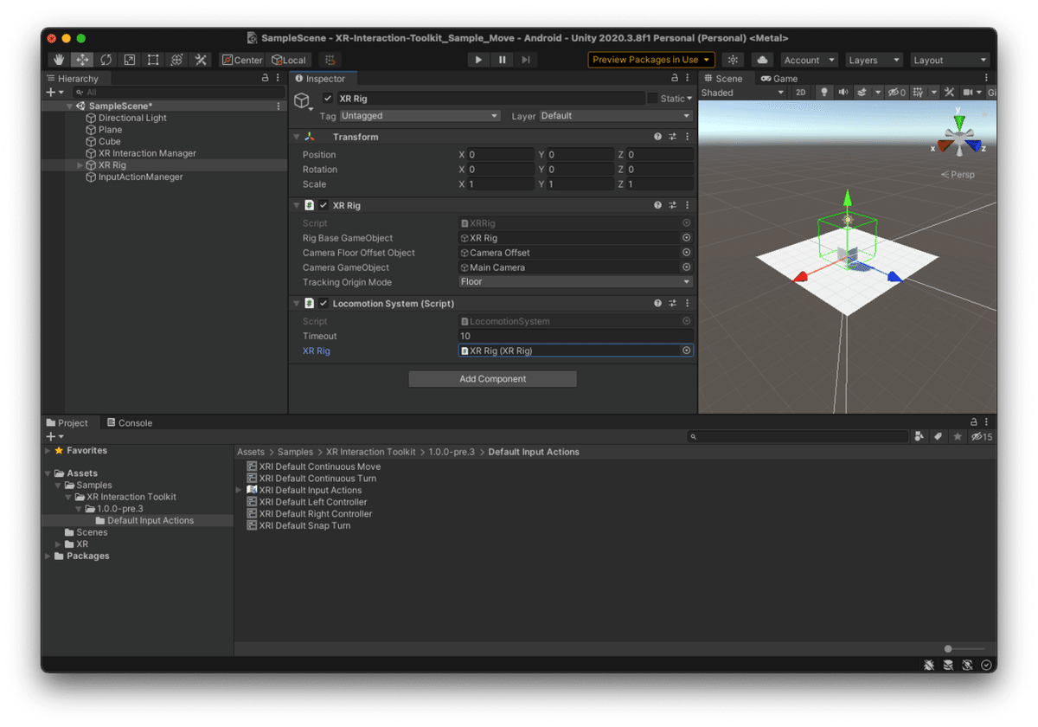Click the bug debug mode status icon
This screenshot has height=727, width=1038.
tap(928, 666)
